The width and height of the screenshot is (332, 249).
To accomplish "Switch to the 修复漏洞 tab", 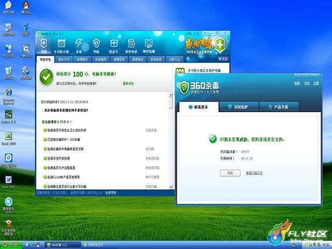I will pyautogui.click(x=101, y=60).
